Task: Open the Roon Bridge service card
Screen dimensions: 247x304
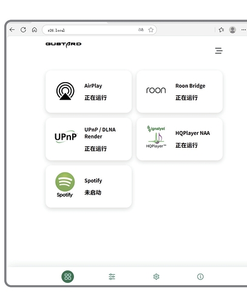Action: coord(180,92)
